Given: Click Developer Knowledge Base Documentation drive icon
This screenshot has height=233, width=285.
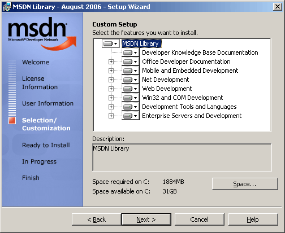Looking at the screenshot, I should click(131, 52).
